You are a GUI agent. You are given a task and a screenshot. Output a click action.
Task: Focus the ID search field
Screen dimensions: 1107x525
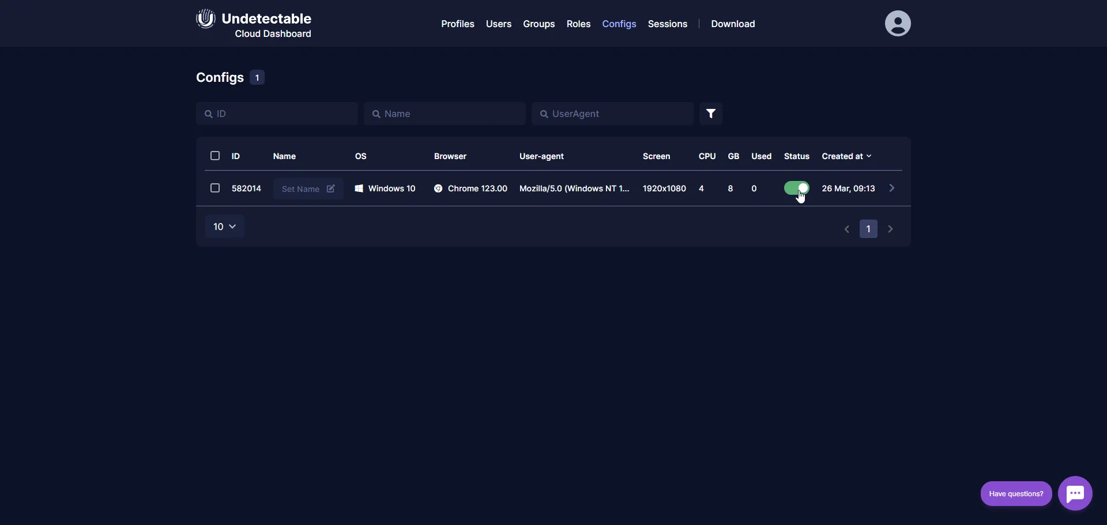tap(277, 114)
